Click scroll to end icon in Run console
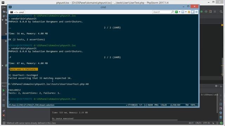 click(221, 108)
